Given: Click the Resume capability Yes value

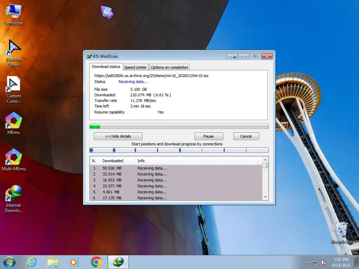Looking at the screenshot, I should 161,112.
